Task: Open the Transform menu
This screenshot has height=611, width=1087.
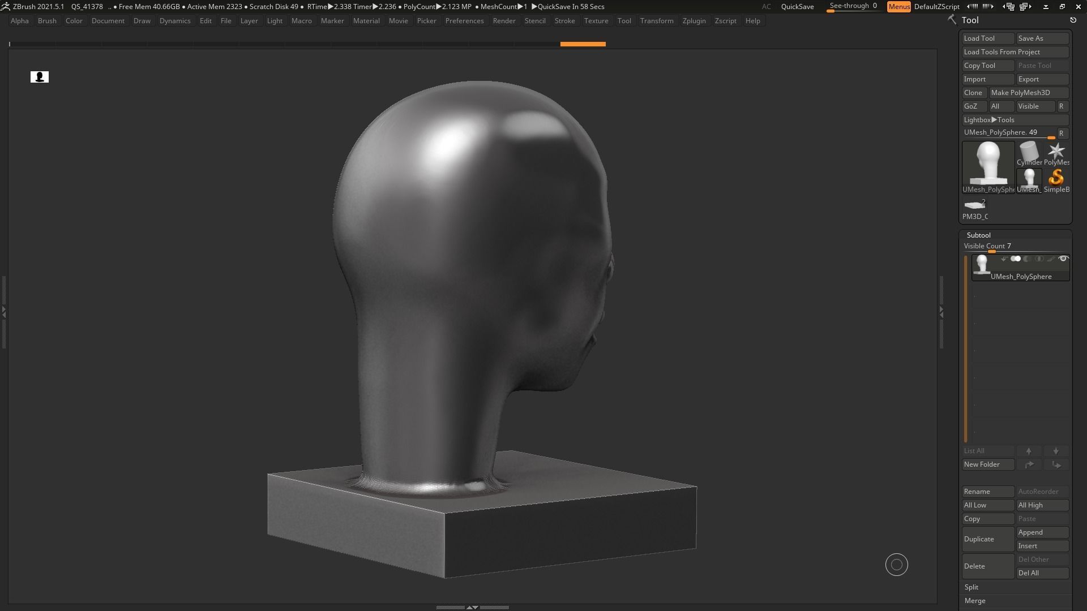Action: (657, 21)
